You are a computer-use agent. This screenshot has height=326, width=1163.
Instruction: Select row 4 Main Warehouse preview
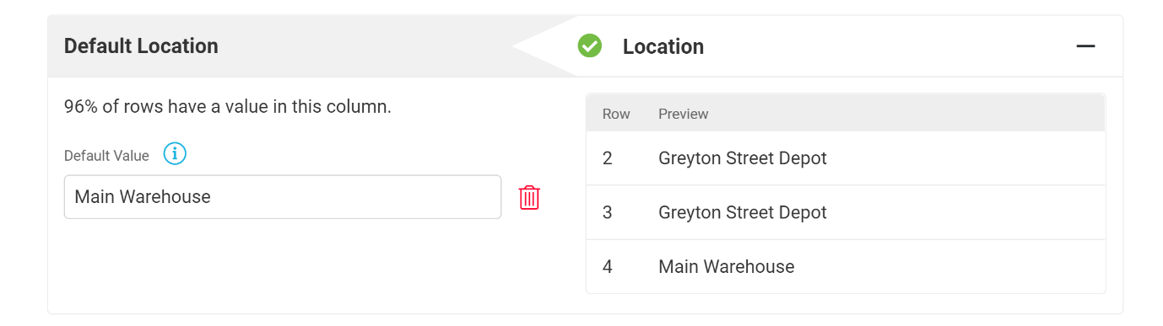846,267
